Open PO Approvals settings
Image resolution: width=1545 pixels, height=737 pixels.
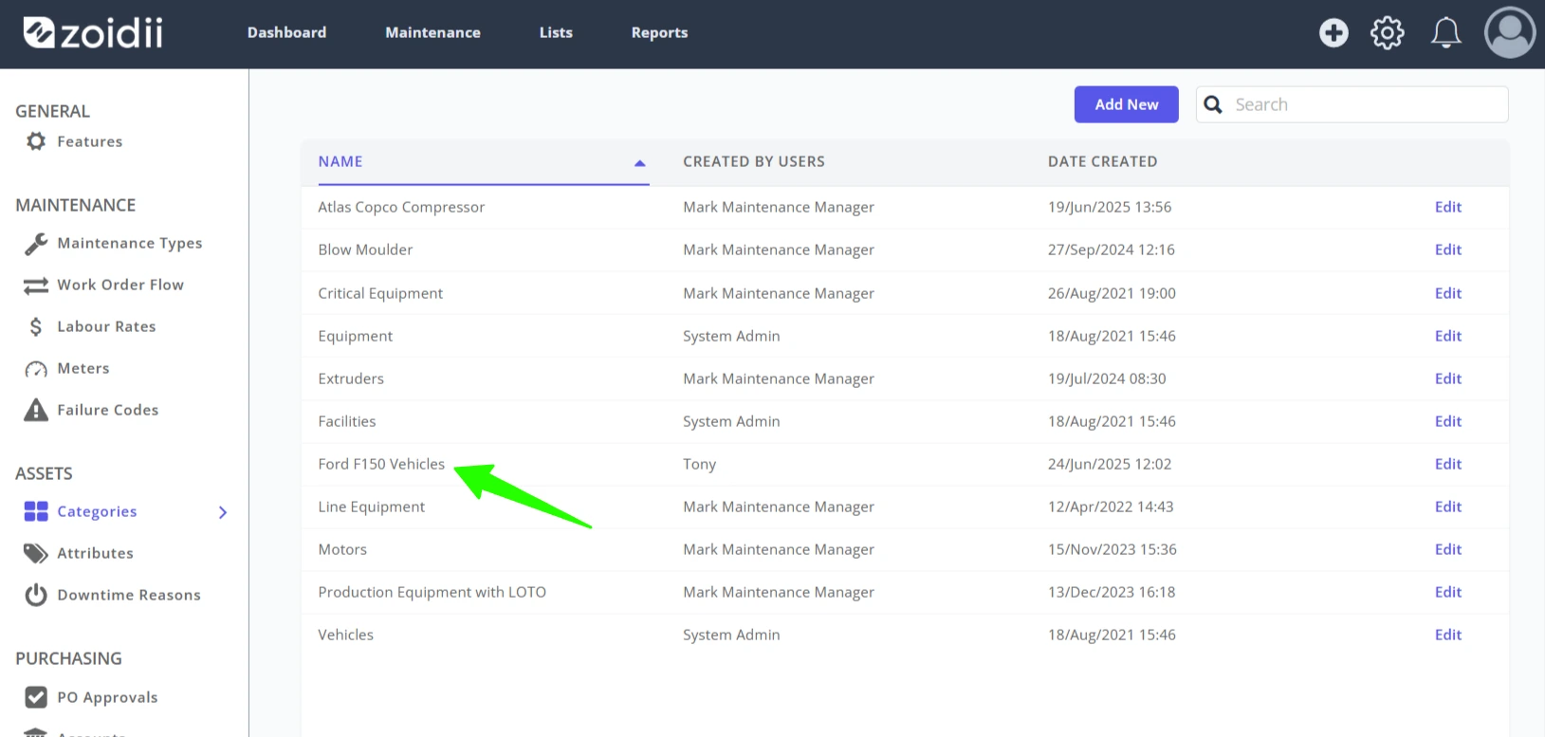tap(107, 697)
